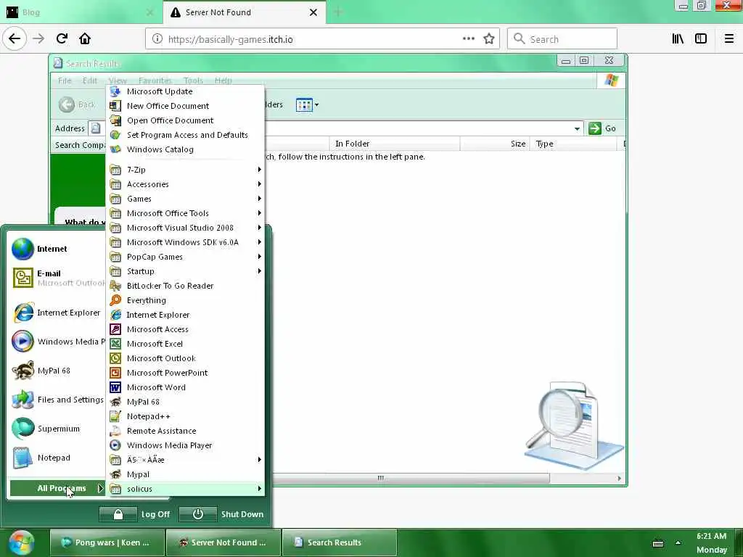743x557 pixels.
Task: Open E-mail Microsoft Outlook pinned item
Action: pos(57,278)
